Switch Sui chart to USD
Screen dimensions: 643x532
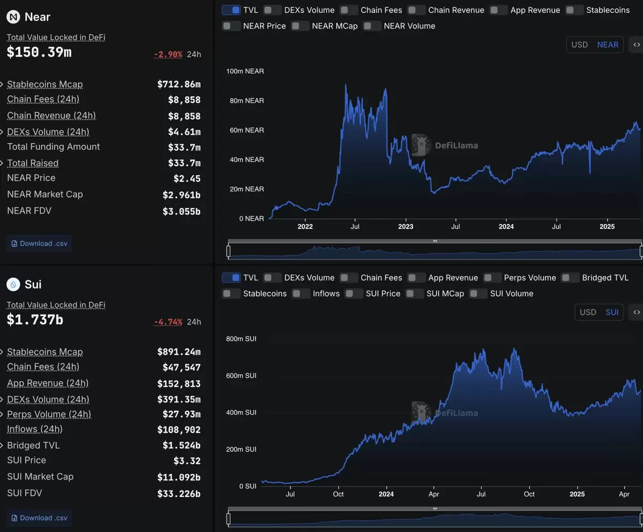click(x=588, y=312)
